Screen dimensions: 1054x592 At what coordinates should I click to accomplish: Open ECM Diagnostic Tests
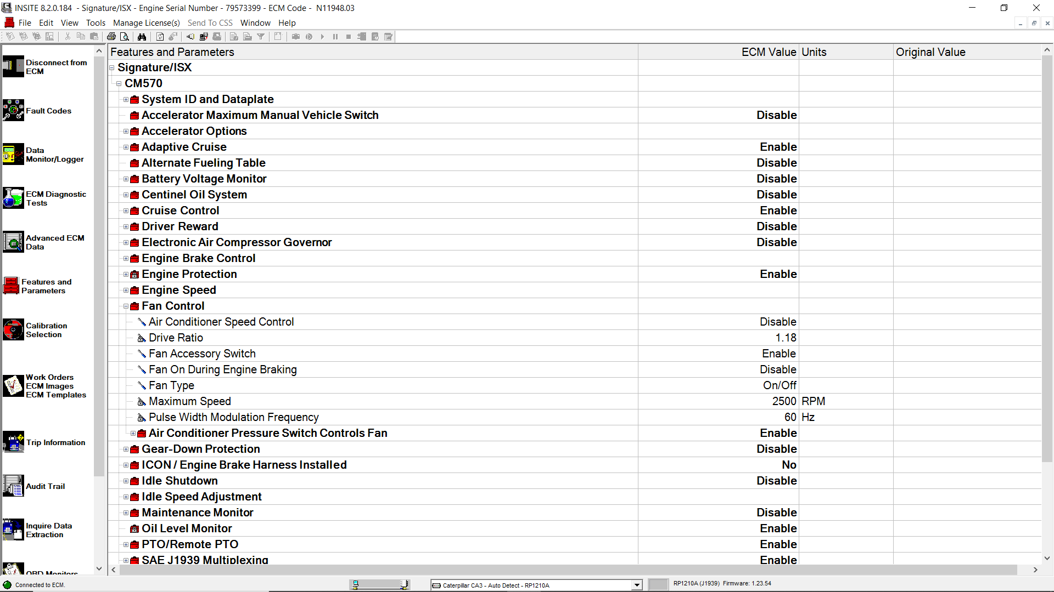click(x=13, y=198)
